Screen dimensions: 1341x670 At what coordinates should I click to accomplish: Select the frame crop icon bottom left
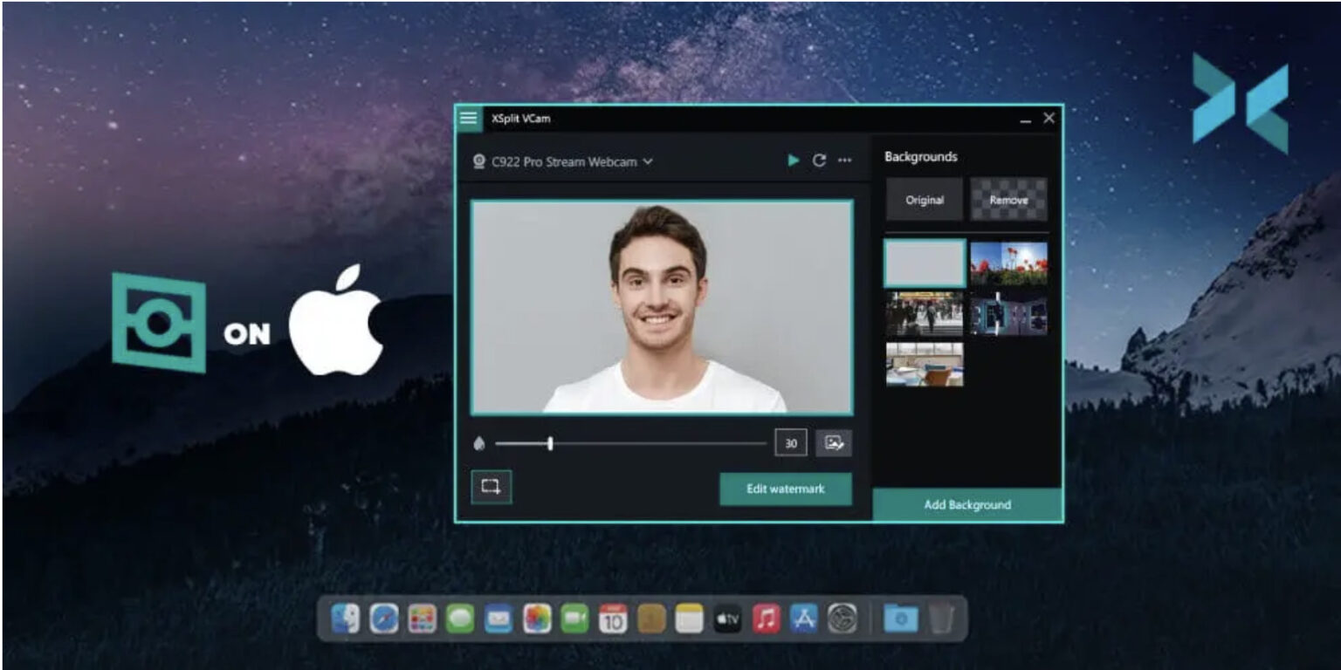pyautogui.click(x=492, y=489)
